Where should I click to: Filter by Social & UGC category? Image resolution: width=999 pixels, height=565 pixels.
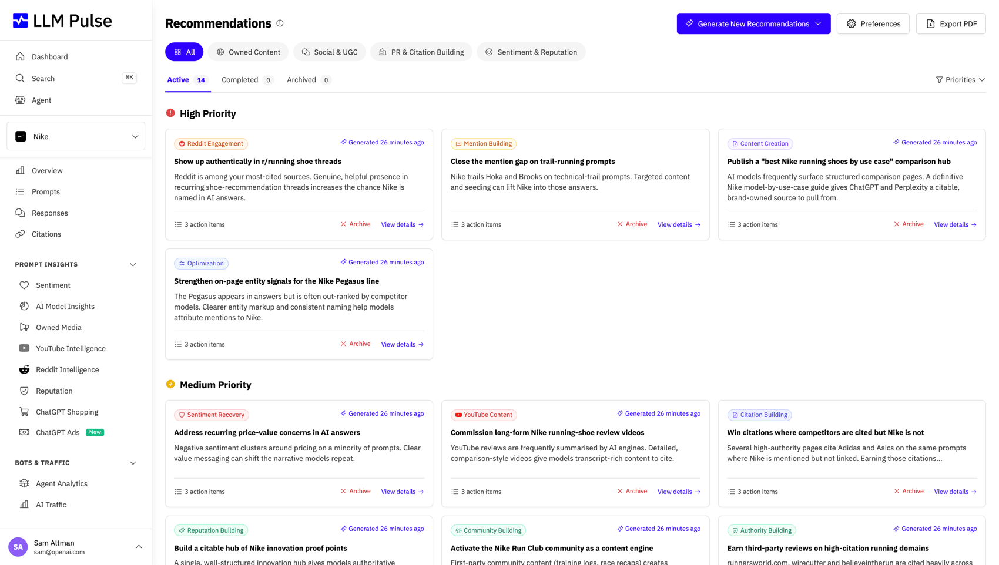tap(330, 52)
